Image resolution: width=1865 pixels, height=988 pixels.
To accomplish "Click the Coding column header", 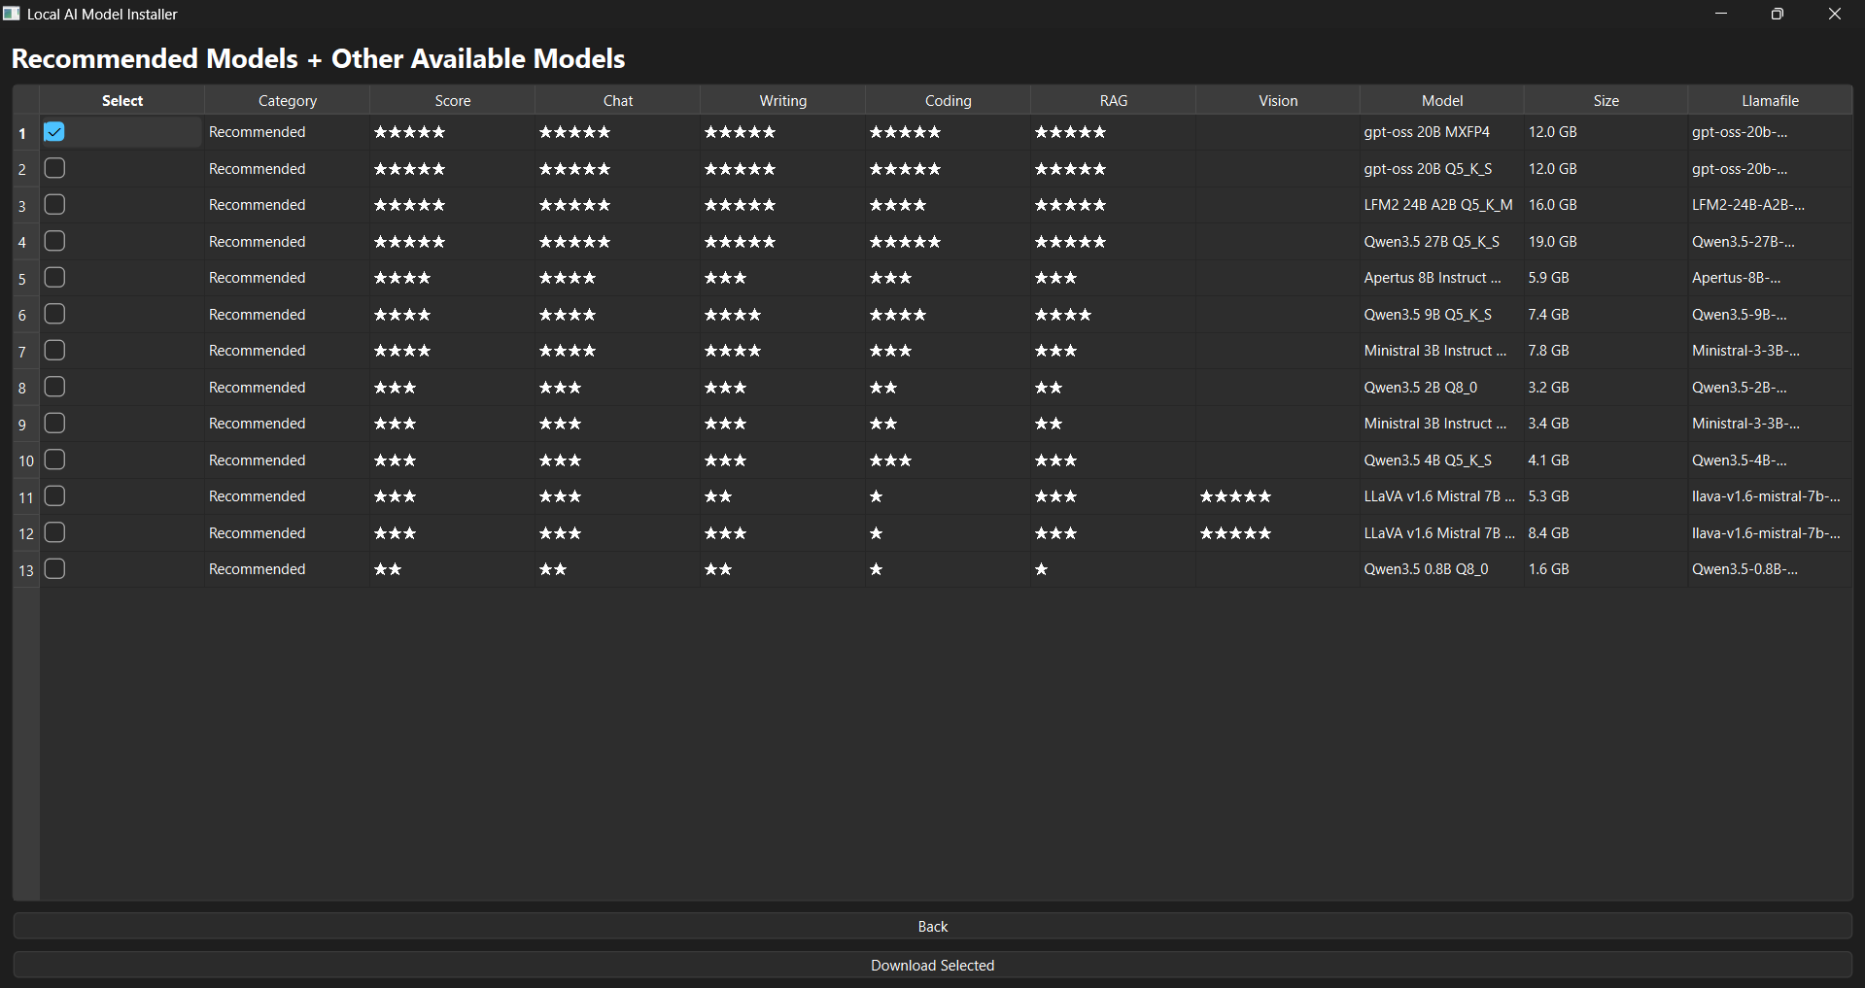I will coord(949,100).
